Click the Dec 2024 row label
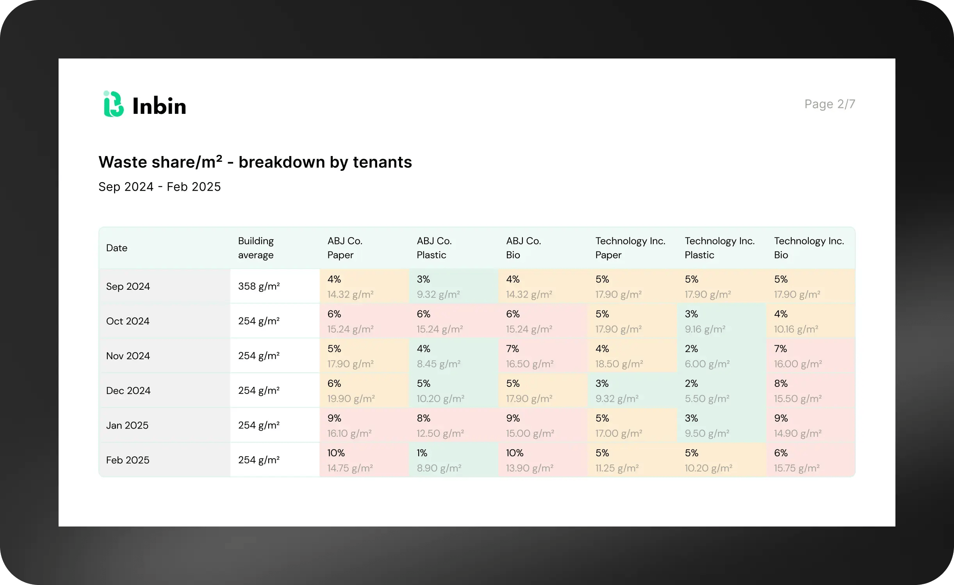This screenshot has width=954, height=585. pos(128,391)
